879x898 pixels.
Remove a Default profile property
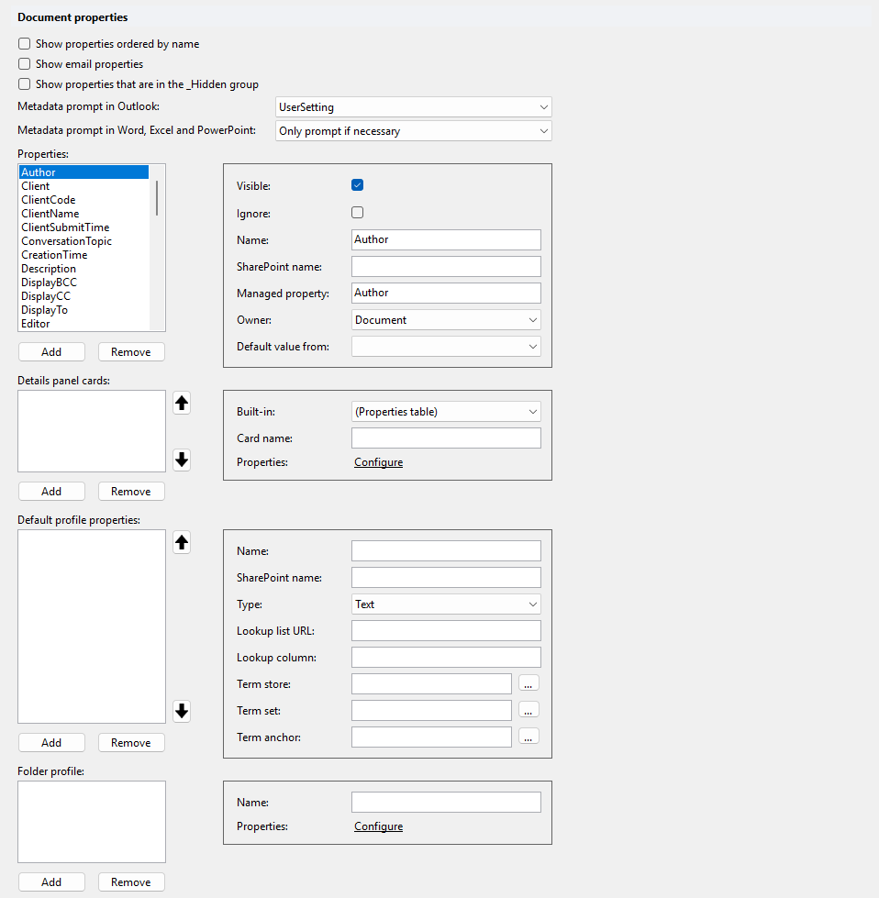point(131,743)
